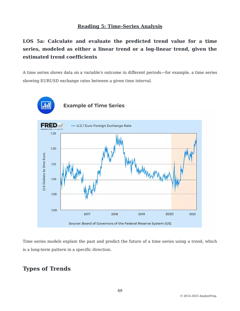Screen dimensions: 240x311
Task: Select the 2019 x-axis marker
Action: click(142, 214)
